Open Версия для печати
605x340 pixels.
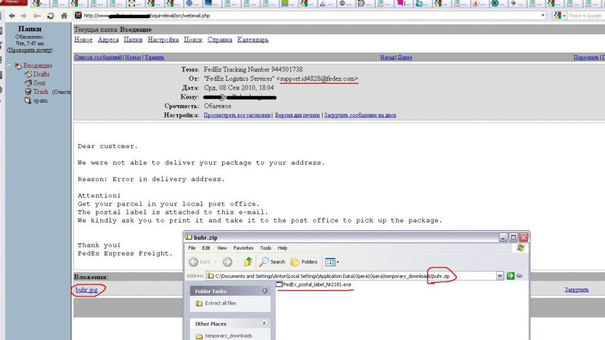[x=297, y=115]
